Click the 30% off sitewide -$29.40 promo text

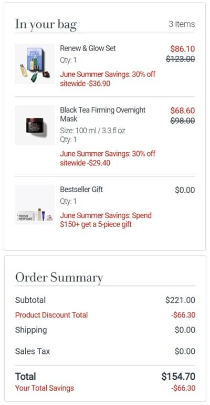click(x=108, y=159)
